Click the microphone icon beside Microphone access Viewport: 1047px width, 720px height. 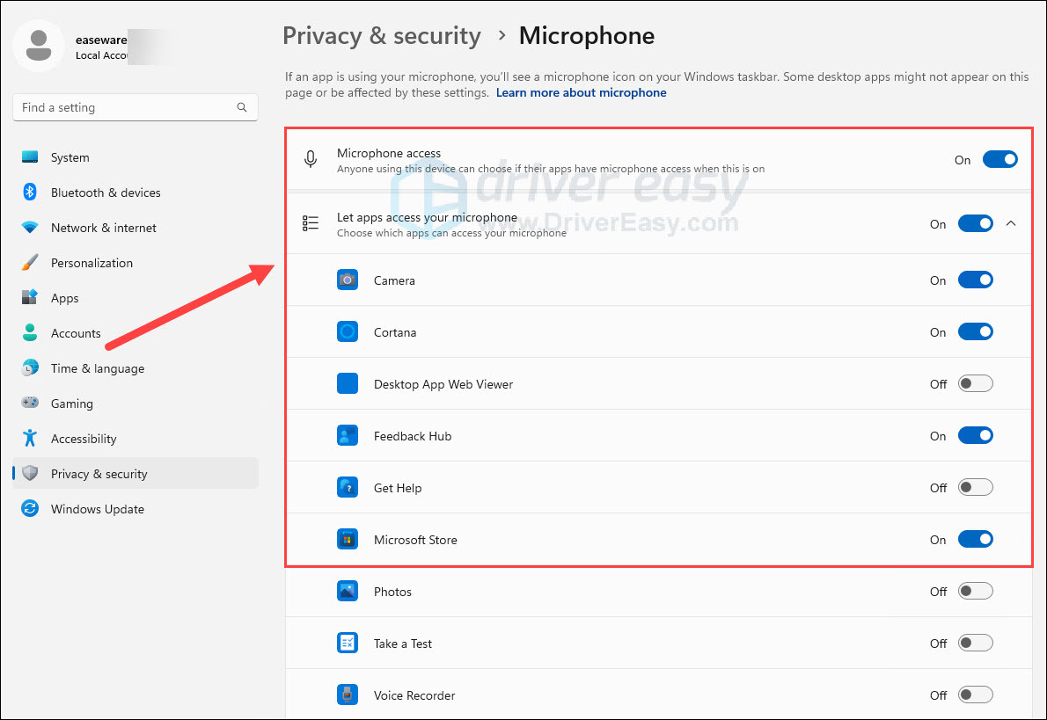click(311, 159)
